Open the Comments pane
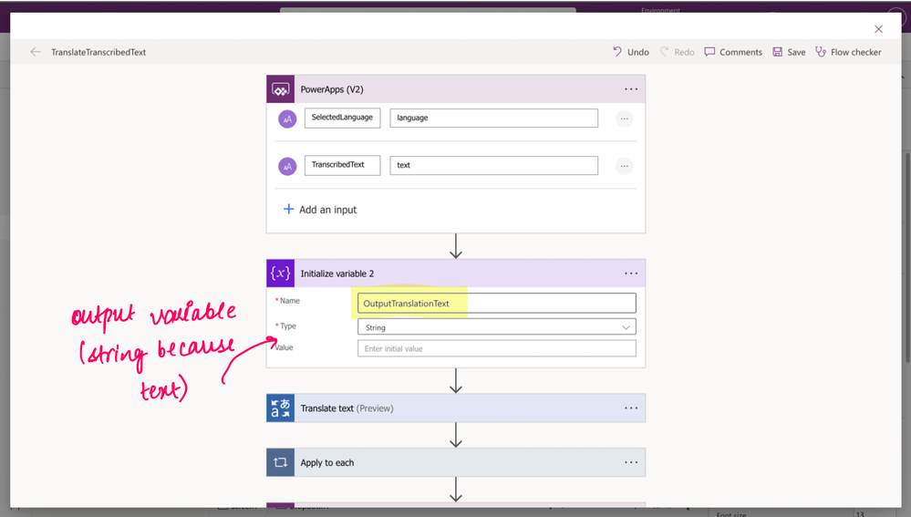 (x=733, y=52)
